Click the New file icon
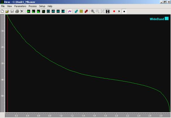 tap(2, 11)
